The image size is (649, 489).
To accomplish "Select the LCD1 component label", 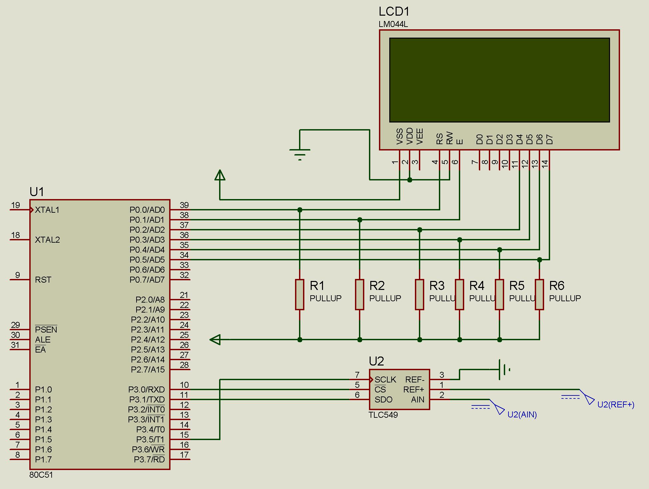I will pos(394,12).
